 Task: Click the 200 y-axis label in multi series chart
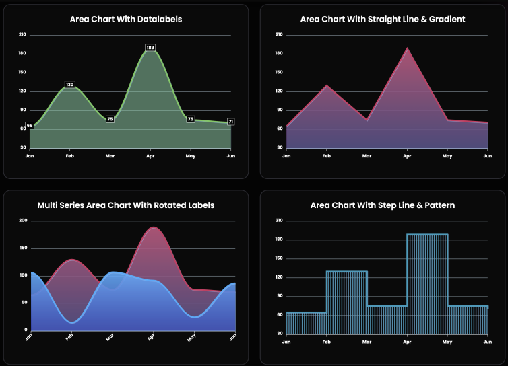point(24,221)
